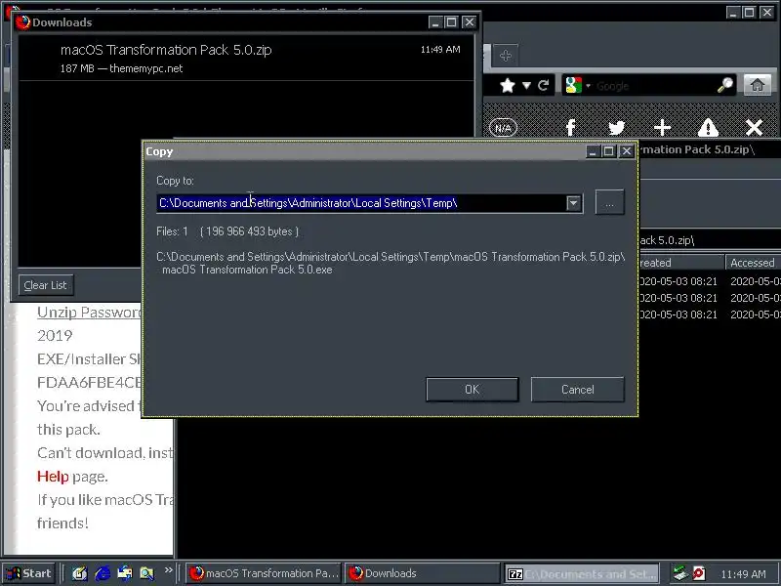Screen dimensions: 781x586
Task: Cancel the Copy dialog
Action: (x=577, y=389)
